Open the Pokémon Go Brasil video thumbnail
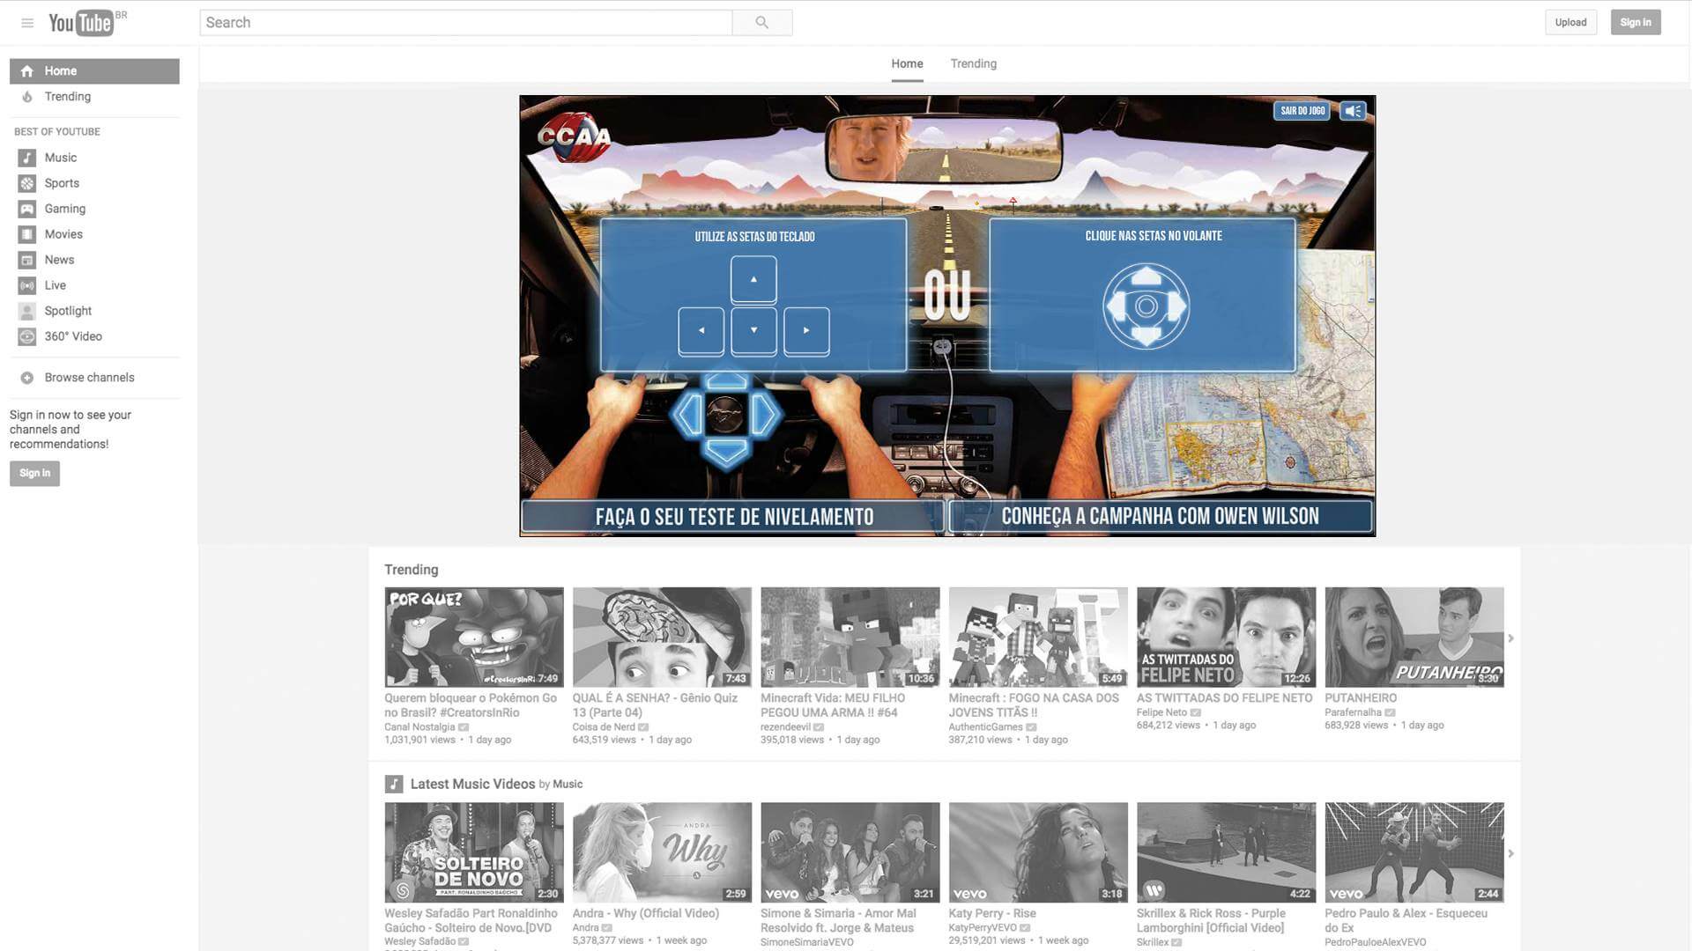The height and width of the screenshot is (951, 1692). [x=474, y=638]
